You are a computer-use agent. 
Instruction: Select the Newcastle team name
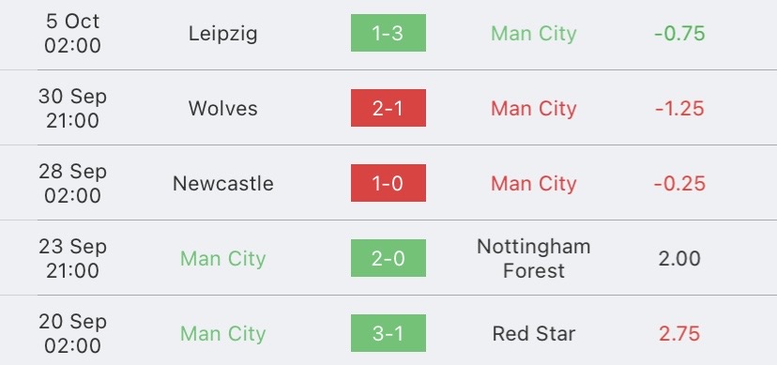223,184
